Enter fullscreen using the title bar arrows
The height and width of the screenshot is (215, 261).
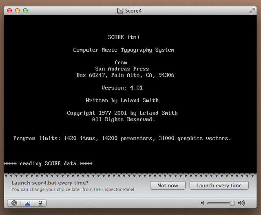tap(252, 11)
